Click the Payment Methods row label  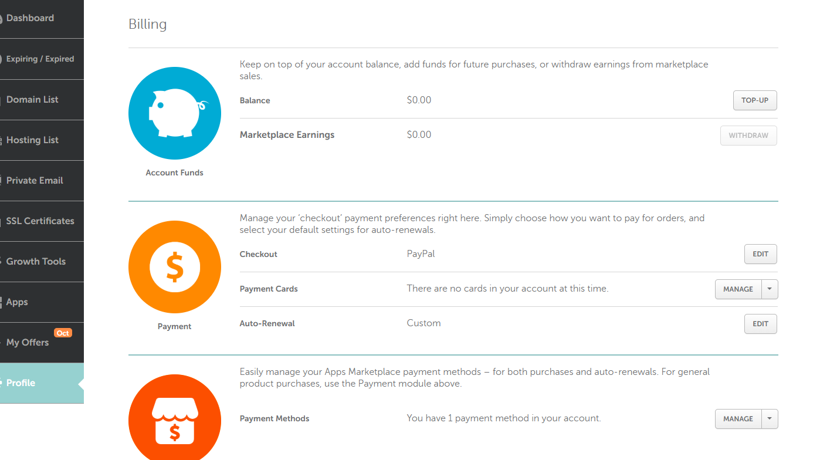275,419
